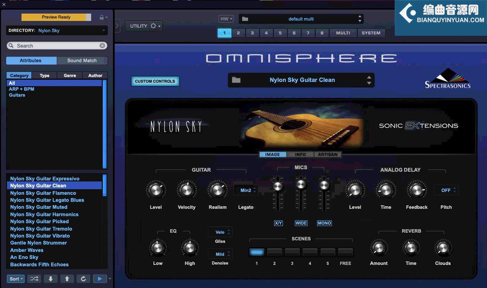
Task: Toggle the MONO mic button
Action: (x=324, y=223)
